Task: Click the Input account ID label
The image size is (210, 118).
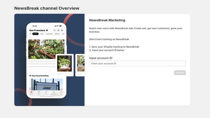Action: [101, 58]
